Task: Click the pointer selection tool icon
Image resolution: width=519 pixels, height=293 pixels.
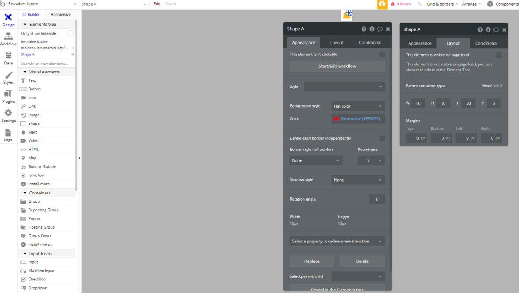Action: click(419, 4)
